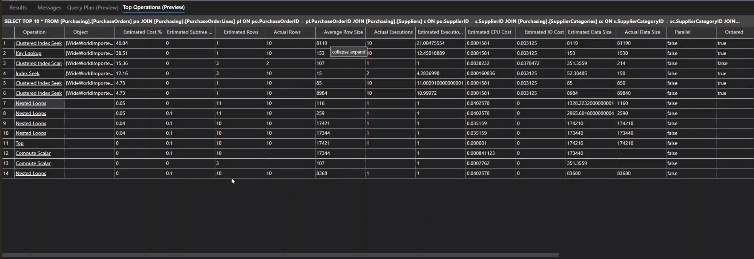Open Nested Loops link in row 14
Image resolution: width=754 pixels, height=259 pixels.
[x=31, y=173]
